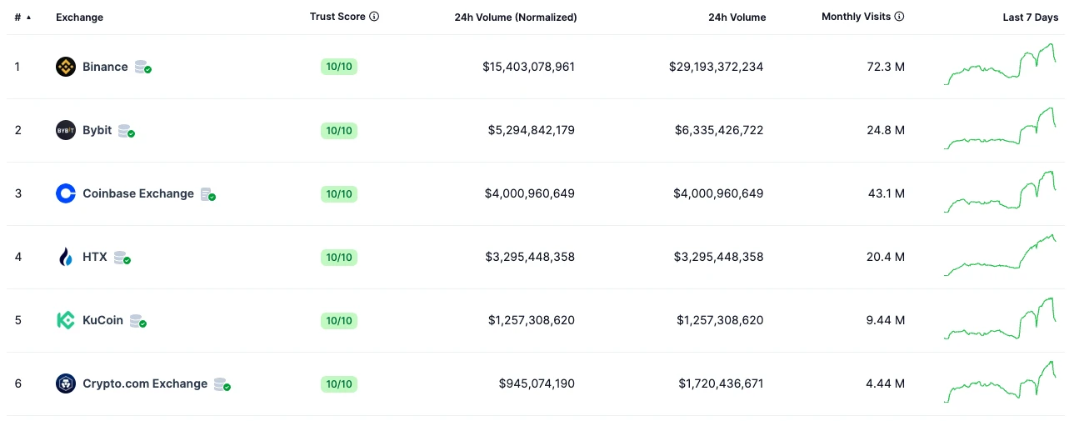Open the Bybit exchange link

point(97,130)
